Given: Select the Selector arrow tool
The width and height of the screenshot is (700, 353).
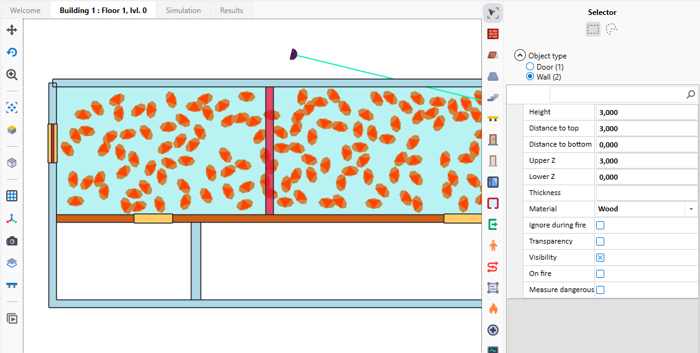Looking at the screenshot, I should click(x=493, y=13).
